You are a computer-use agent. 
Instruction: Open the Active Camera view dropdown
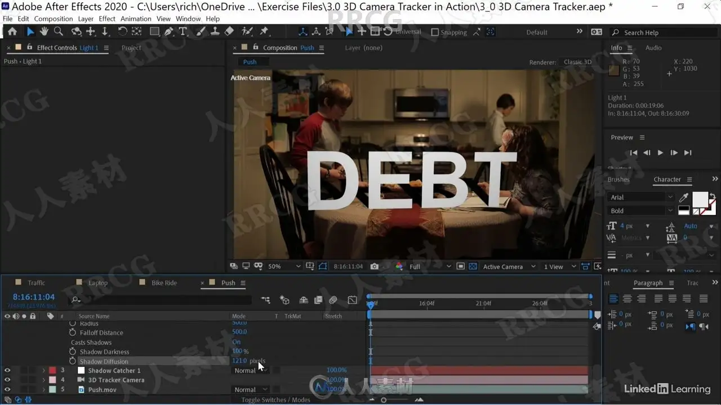coord(509,267)
